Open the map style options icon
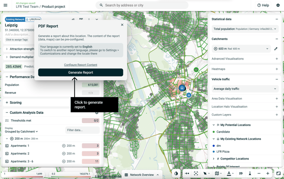 pos(217,174)
